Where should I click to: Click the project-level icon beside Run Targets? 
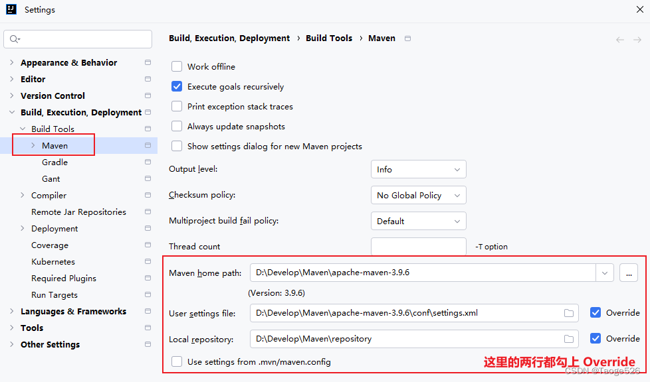tap(148, 294)
